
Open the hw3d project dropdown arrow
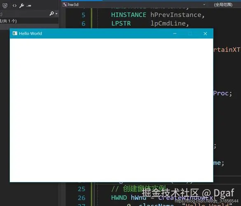tap(204, 5)
